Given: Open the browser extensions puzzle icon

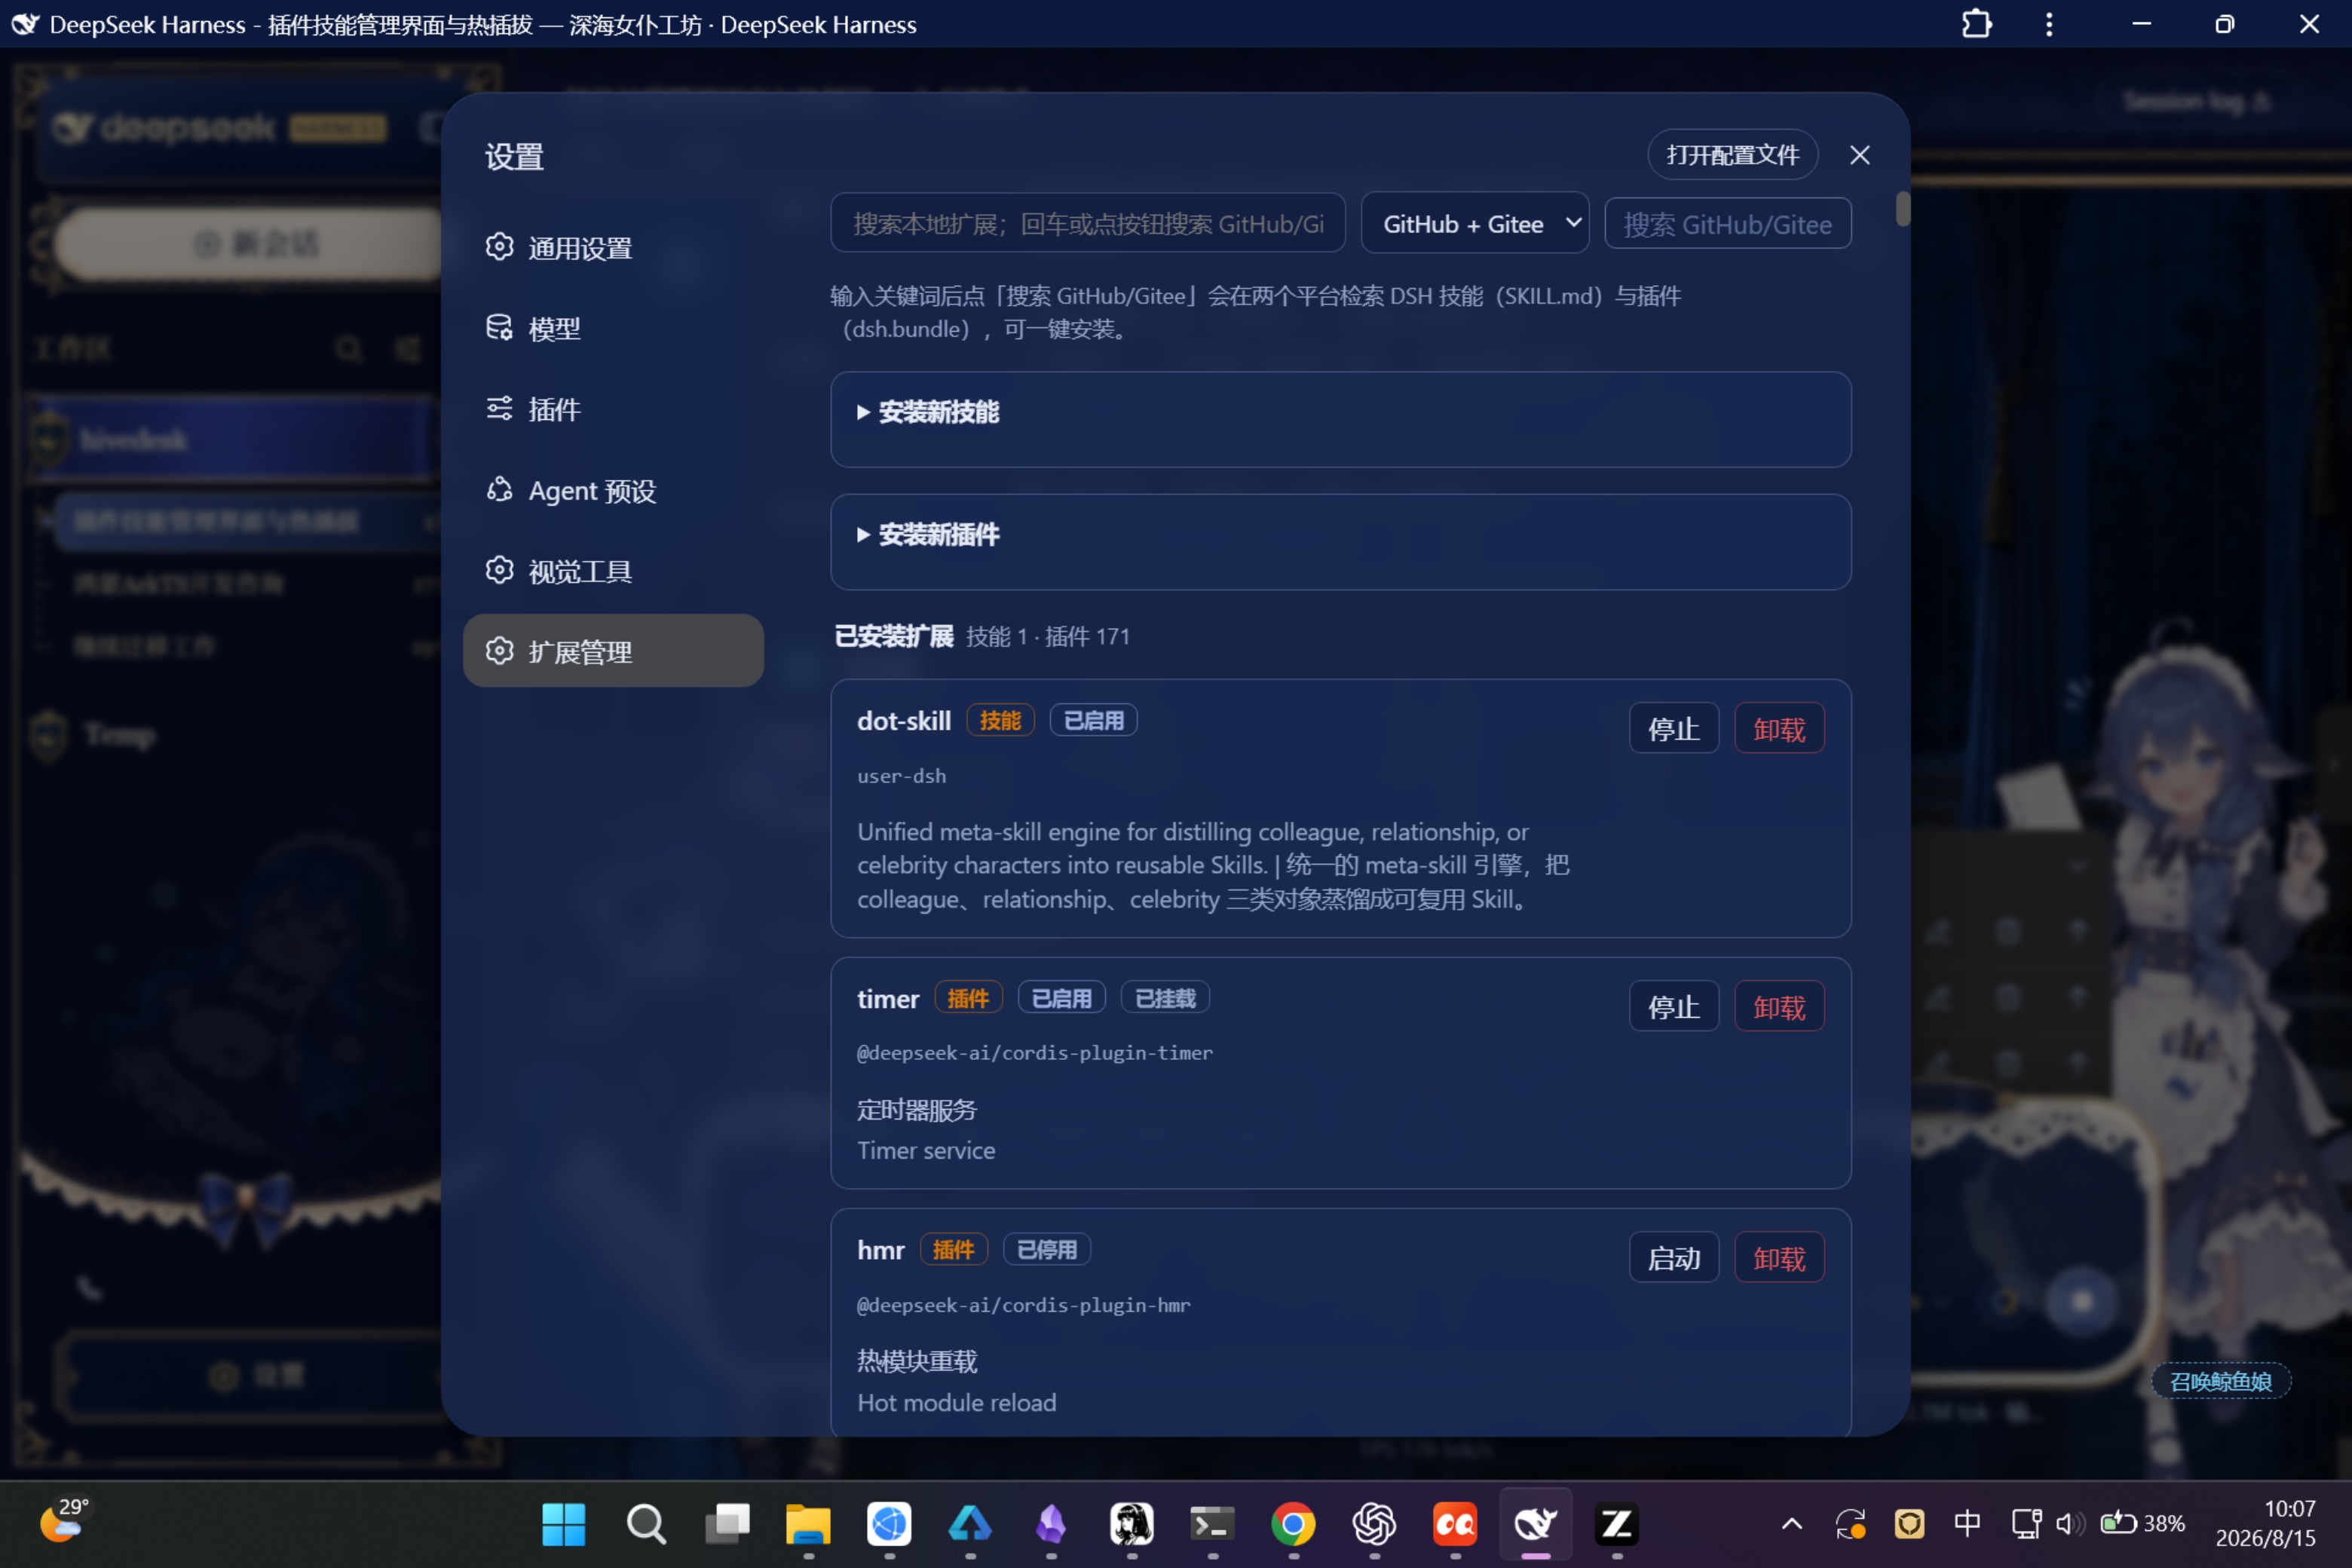Looking at the screenshot, I should 1976,24.
